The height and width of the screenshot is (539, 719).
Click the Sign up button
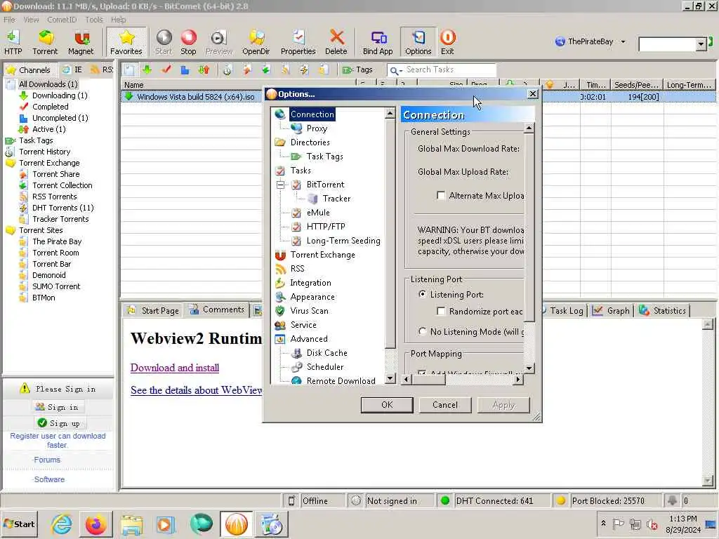tap(59, 423)
